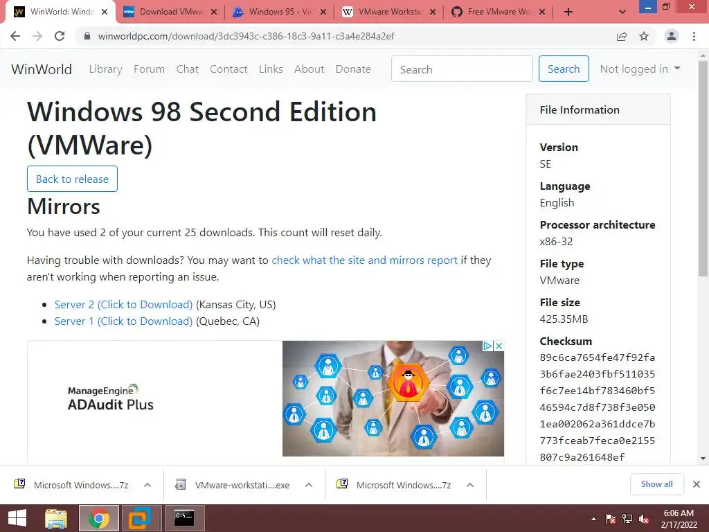Click the page vertical scrollbar
This screenshot has height=532, width=709.
[703, 168]
